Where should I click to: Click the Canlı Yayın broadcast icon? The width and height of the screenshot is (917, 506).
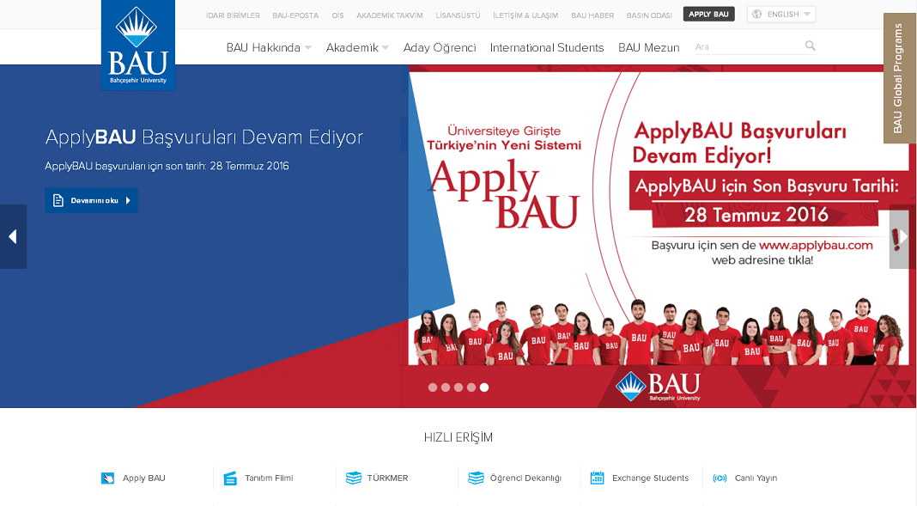pos(720,478)
